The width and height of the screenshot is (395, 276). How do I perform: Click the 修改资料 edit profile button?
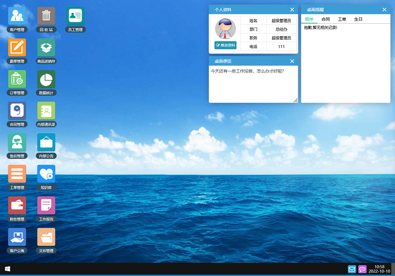tap(226, 45)
